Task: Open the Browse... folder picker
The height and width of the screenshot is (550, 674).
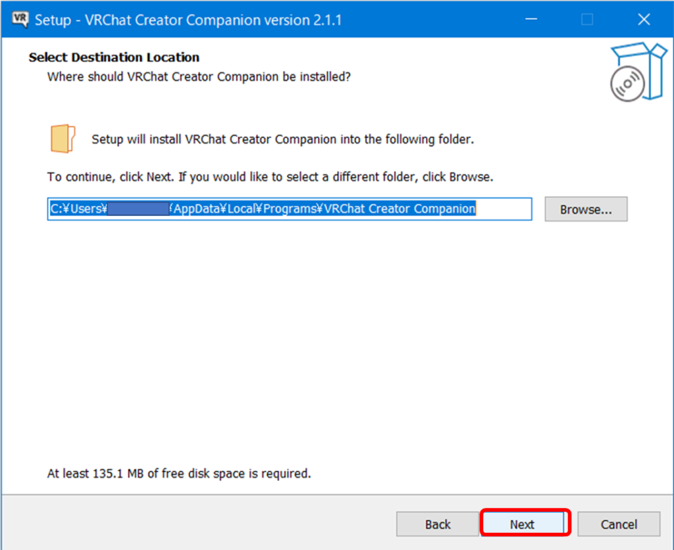Action: point(585,209)
